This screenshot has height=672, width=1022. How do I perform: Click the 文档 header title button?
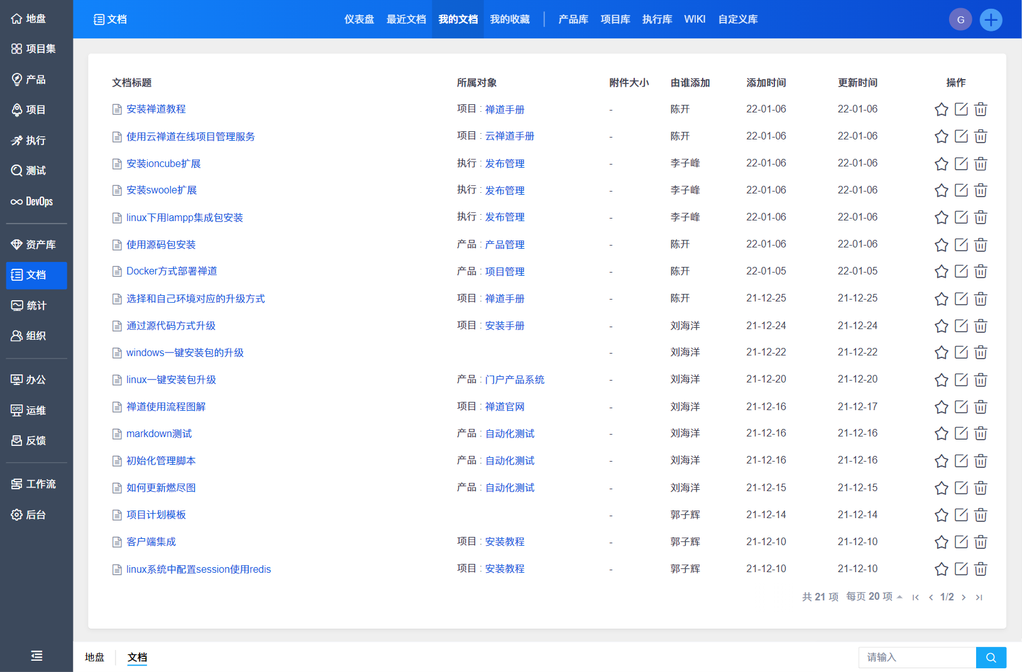click(x=110, y=19)
